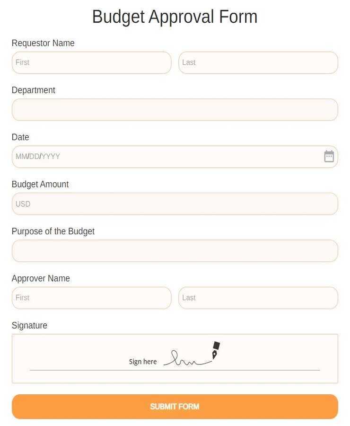Click the SUBMIT FORM button
Viewport: 350px width, 426px height.
(175, 406)
